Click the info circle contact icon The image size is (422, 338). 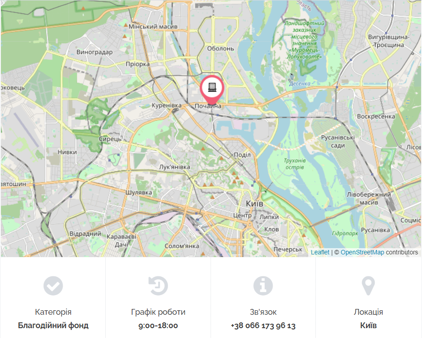(263, 286)
